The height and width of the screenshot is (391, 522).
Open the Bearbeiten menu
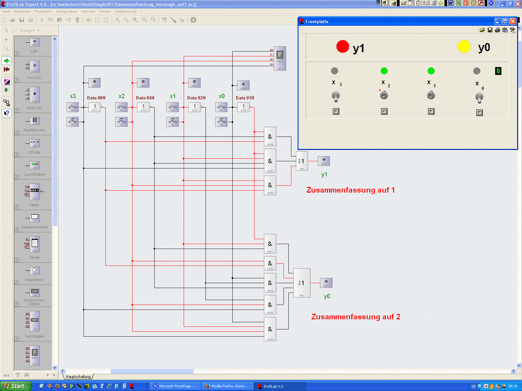[22, 11]
